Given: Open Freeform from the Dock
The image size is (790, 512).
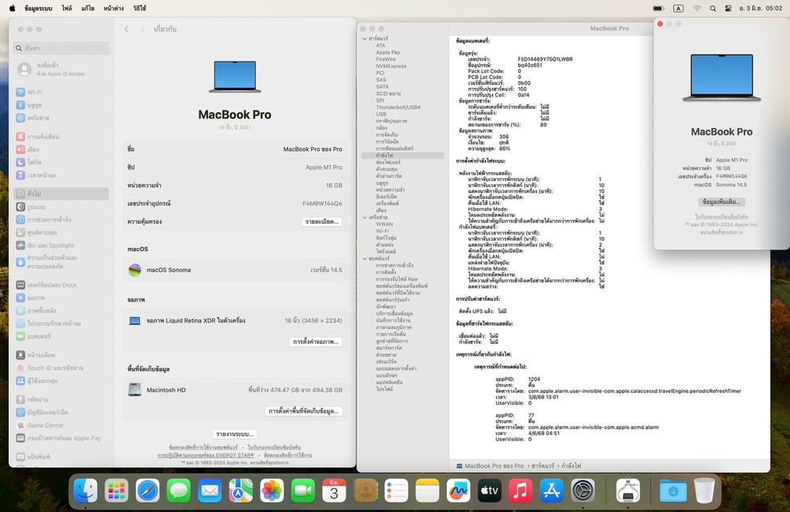Looking at the screenshot, I should click(x=458, y=490).
